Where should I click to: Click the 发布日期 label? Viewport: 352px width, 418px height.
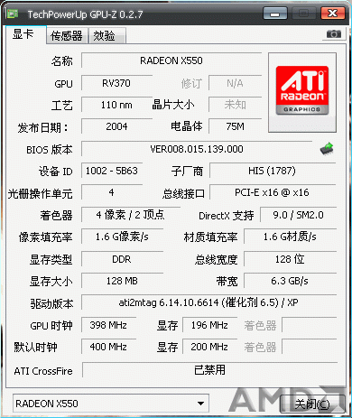pyautogui.click(x=42, y=127)
